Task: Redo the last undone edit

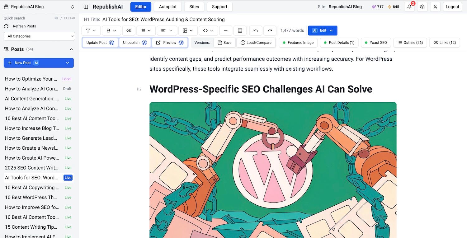Action: point(270,30)
